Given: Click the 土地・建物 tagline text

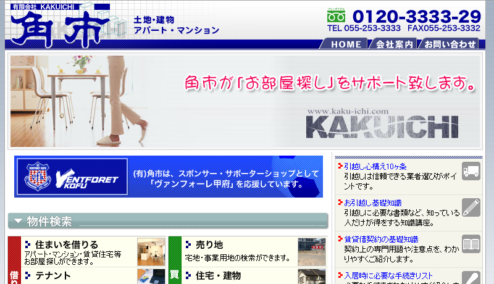Looking at the screenshot, I should pos(154,20).
